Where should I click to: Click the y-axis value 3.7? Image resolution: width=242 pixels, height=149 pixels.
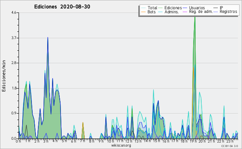pos(14,38)
